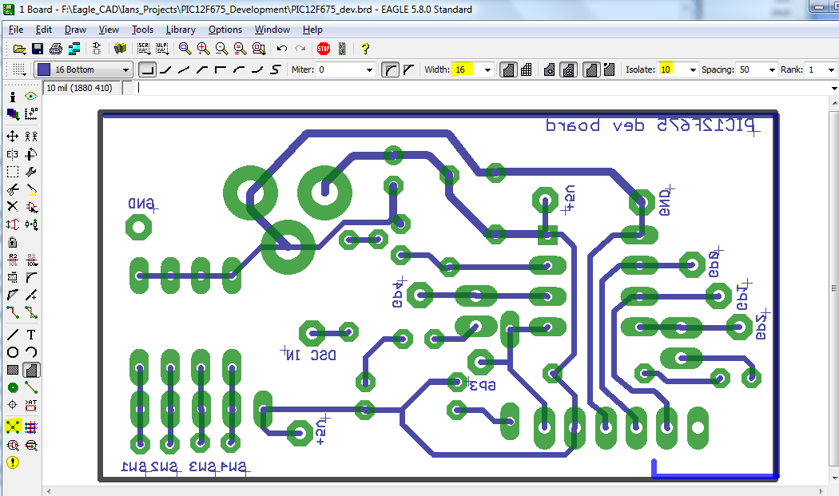Open the File menu
Screen dimensions: 839x496
coord(16,30)
